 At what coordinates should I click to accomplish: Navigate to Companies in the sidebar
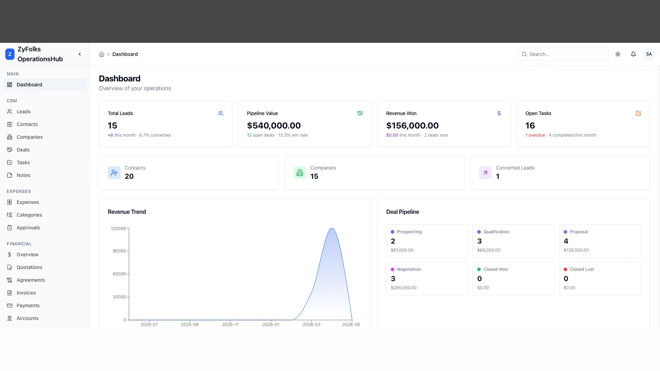coord(45,137)
